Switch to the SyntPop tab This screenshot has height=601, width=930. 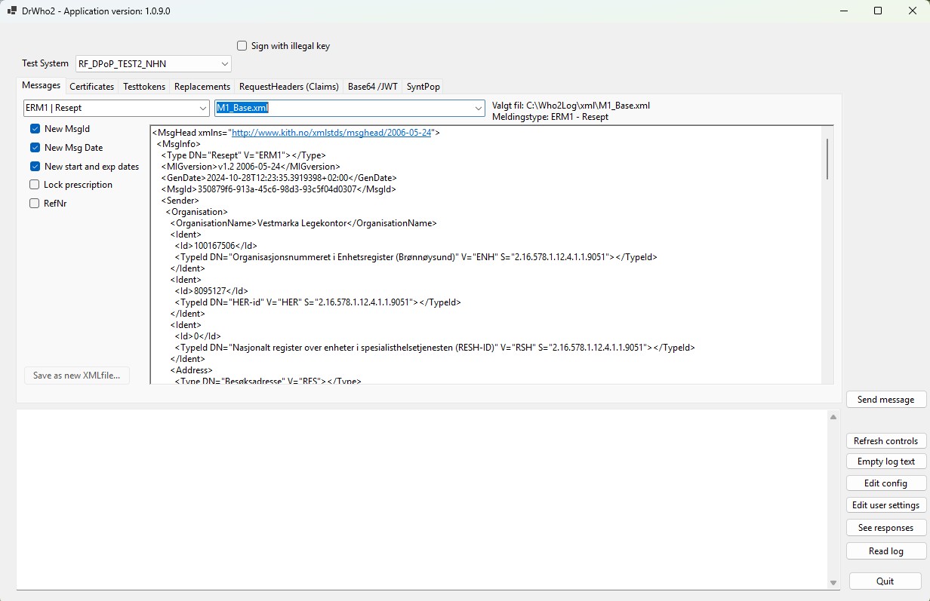423,86
